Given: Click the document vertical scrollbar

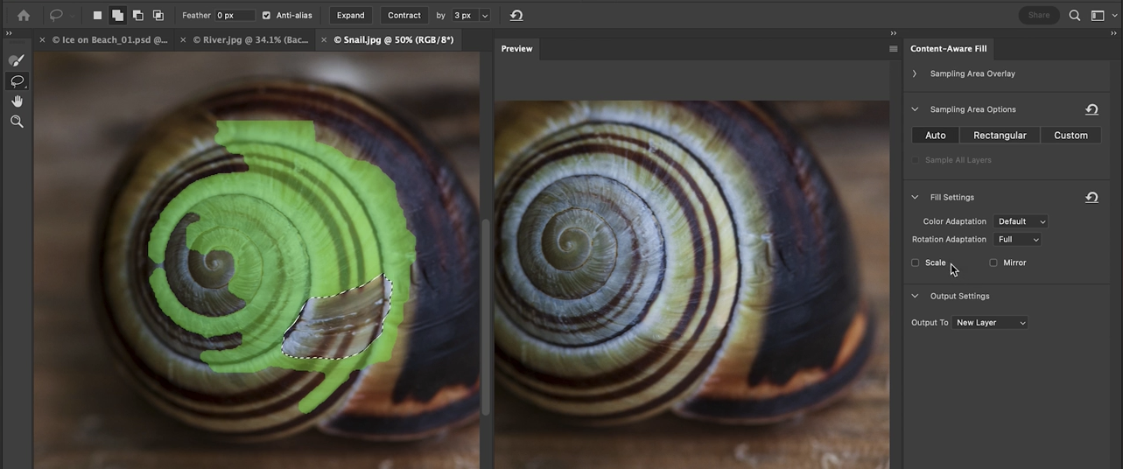Looking at the screenshot, I should coord(487,315).
